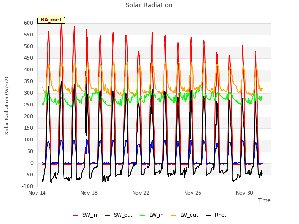This screenshot has width=299, height=224.
Task: Click the Solar Radiation chart title
Action: (x=149, y=5)
